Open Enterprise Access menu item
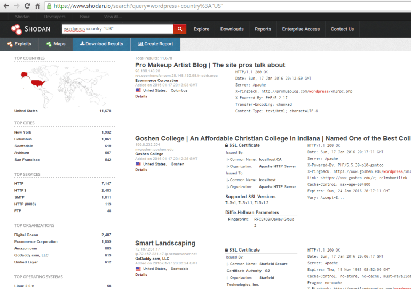 point(301,29)
